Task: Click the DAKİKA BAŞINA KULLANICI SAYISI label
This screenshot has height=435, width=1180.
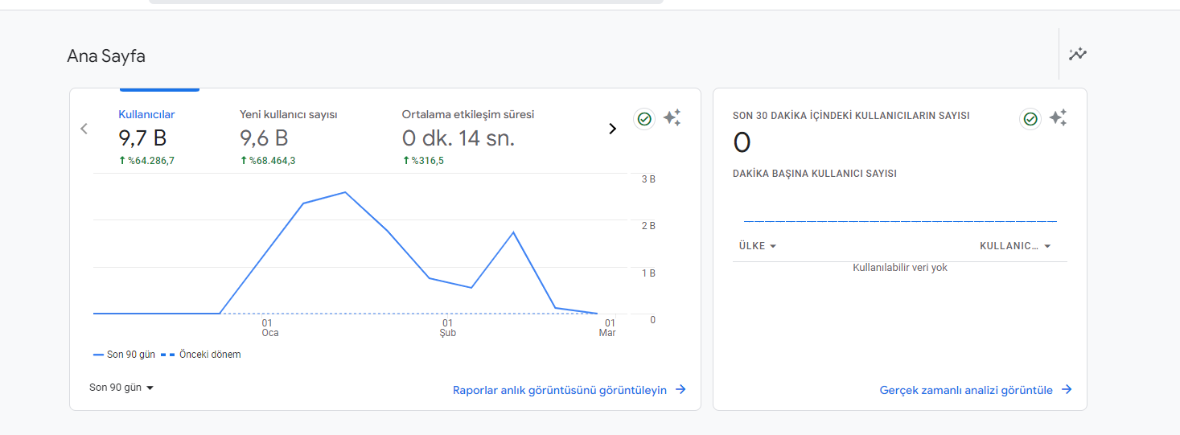Action: (815, 174)
